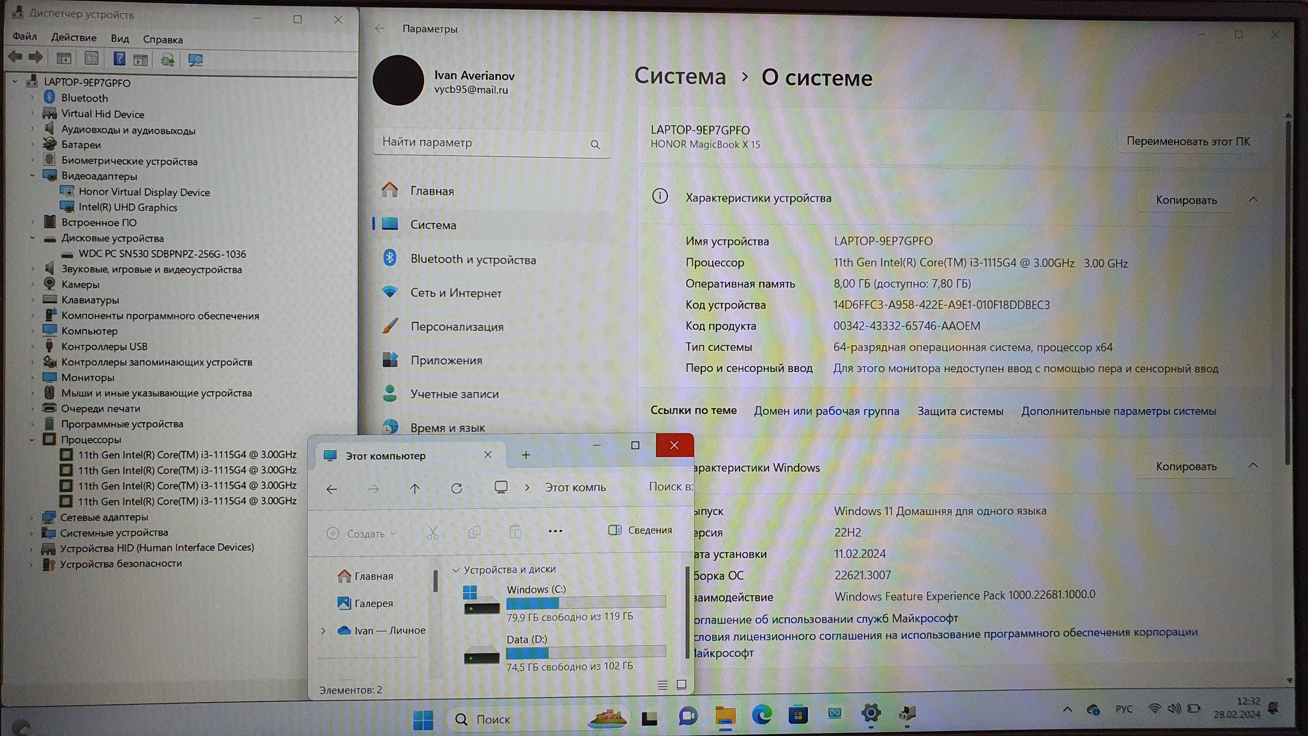1308x736 pixels.
Task: Open the Действие menu
Action: [73, 38]
